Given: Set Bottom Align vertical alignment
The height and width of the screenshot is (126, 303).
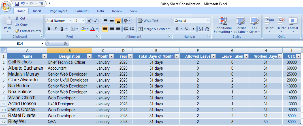Looking at the screenshot, I should [118, 20].
